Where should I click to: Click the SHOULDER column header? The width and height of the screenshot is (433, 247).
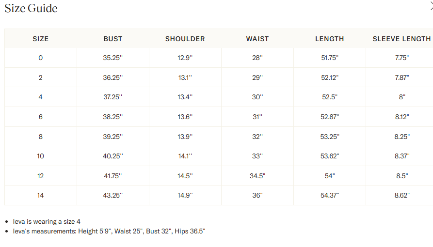(x=185, y=39)
